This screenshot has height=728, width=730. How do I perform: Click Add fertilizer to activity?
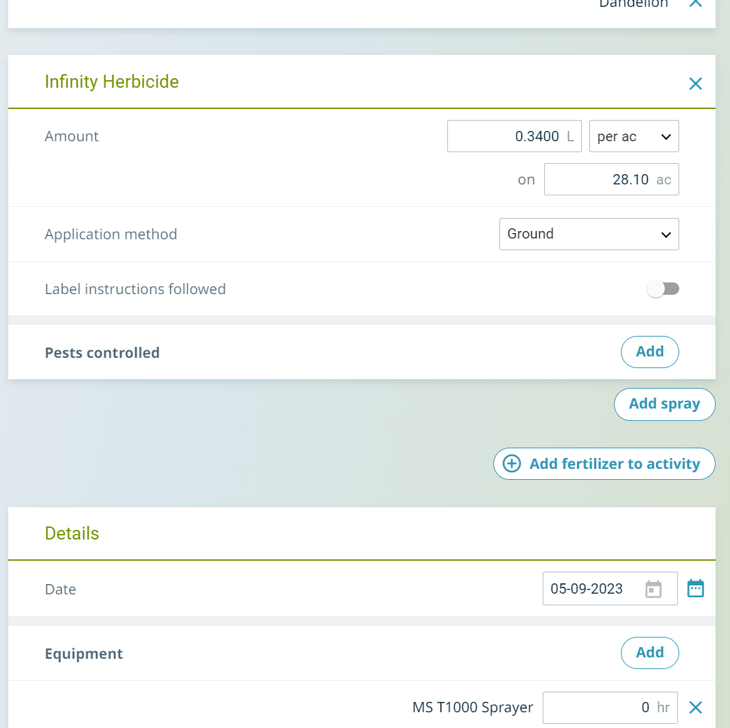click(x=604, y=464)
